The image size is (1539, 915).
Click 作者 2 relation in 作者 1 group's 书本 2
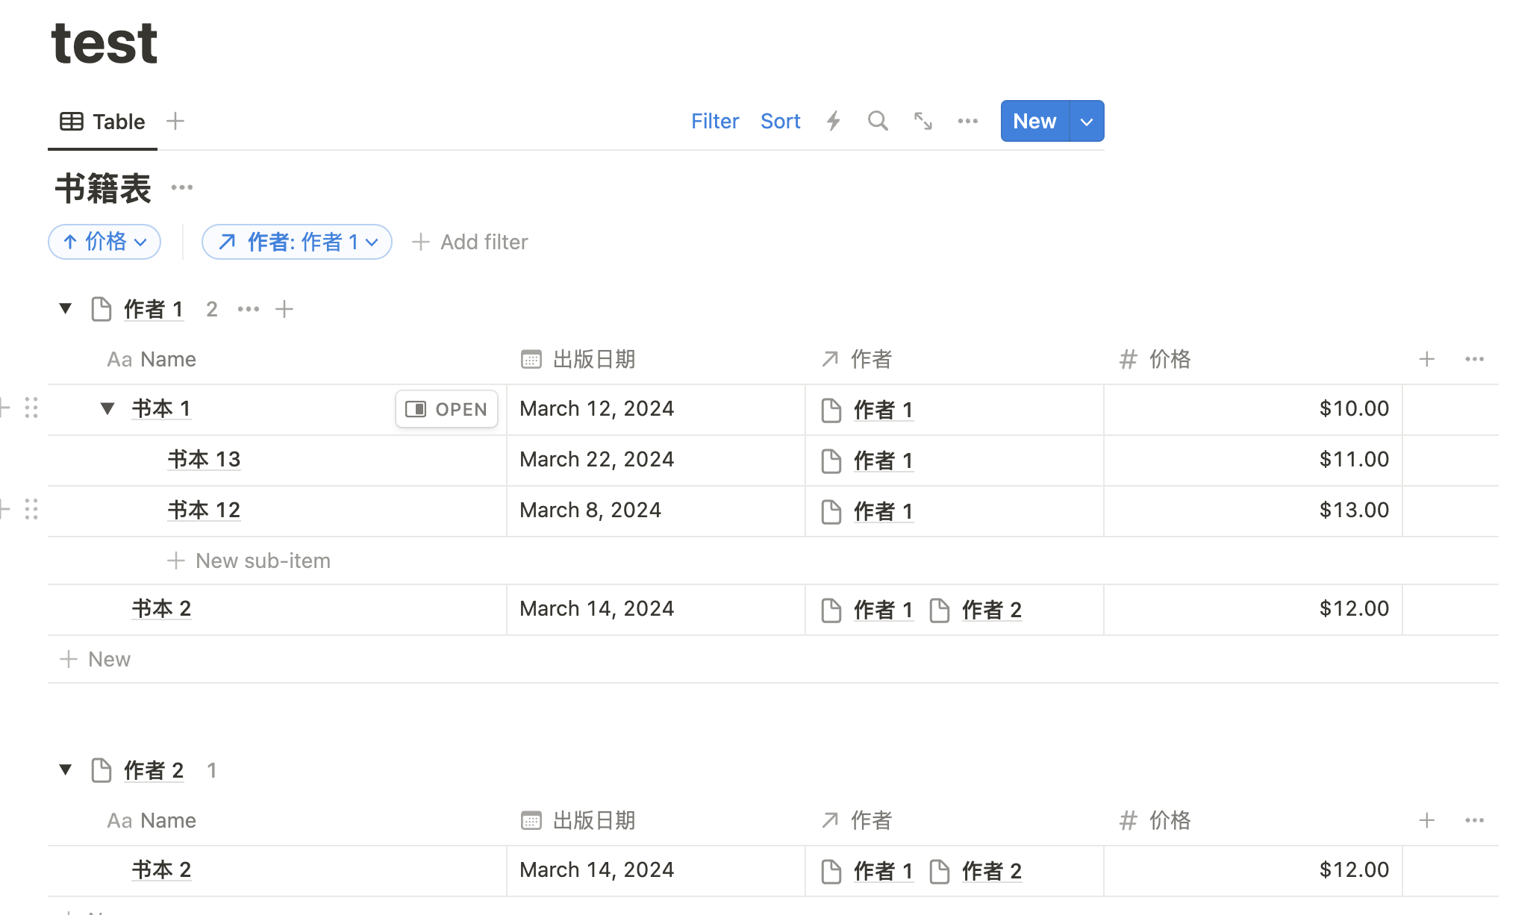click(975, 610)
